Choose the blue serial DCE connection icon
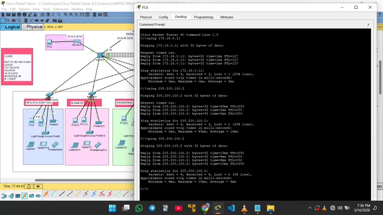Screen dimensions: 383x215 click(94, 194)
